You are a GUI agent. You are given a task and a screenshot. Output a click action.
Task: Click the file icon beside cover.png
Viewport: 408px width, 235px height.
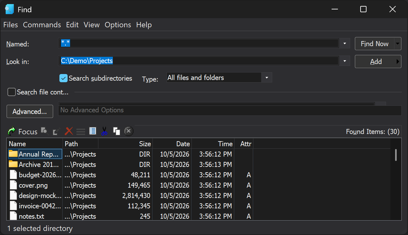point(13,185)
